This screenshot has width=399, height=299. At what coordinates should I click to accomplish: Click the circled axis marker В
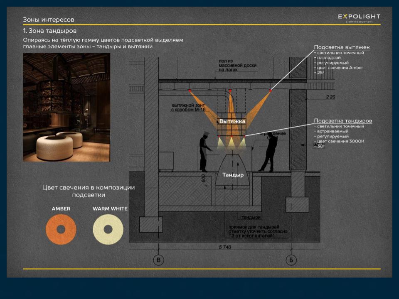[158, 260]
